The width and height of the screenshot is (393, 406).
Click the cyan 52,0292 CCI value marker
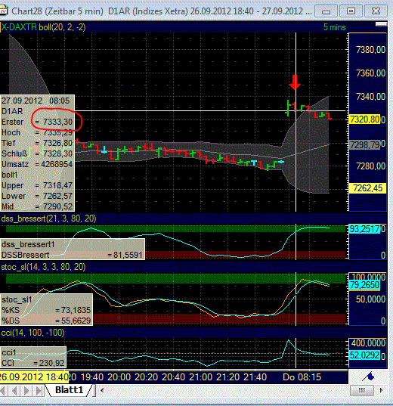tap(365, 355)
